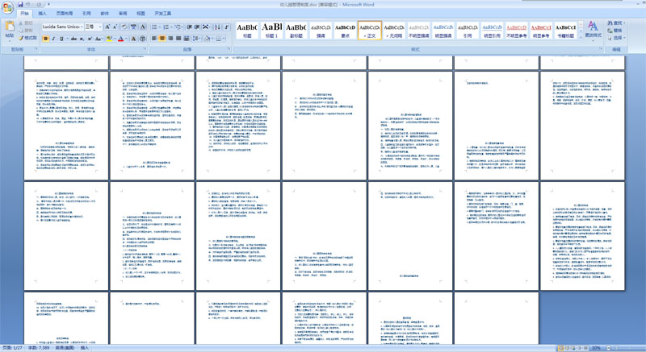Apply superscript formatting
This screenshot has width=646, height=352.
[x=90, y=39]
